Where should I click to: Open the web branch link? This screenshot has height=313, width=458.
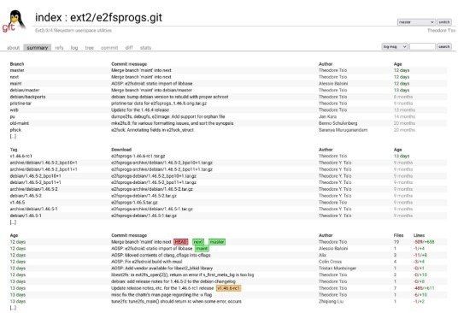14,109
